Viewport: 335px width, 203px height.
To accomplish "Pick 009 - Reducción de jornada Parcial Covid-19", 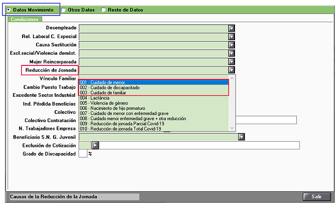I will click(154, 124).
